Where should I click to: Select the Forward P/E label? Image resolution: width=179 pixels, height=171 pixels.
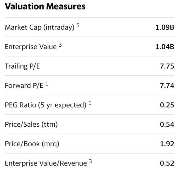[x=24, y=86]
